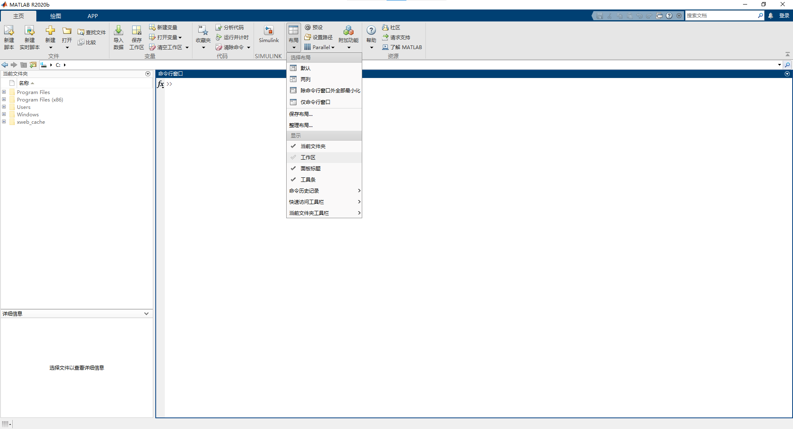Click the address bar search folder icon
793x429 pixels.
tap(788, 65)
